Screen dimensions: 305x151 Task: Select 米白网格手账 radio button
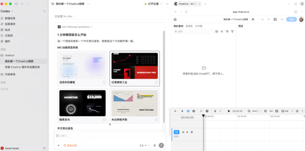click(156, 120)
